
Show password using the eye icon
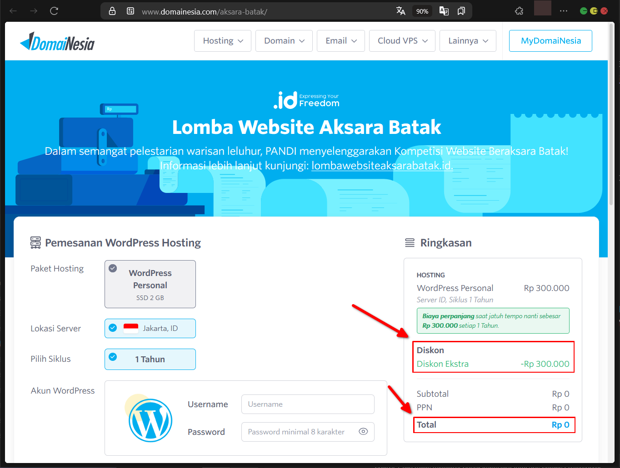363,432
